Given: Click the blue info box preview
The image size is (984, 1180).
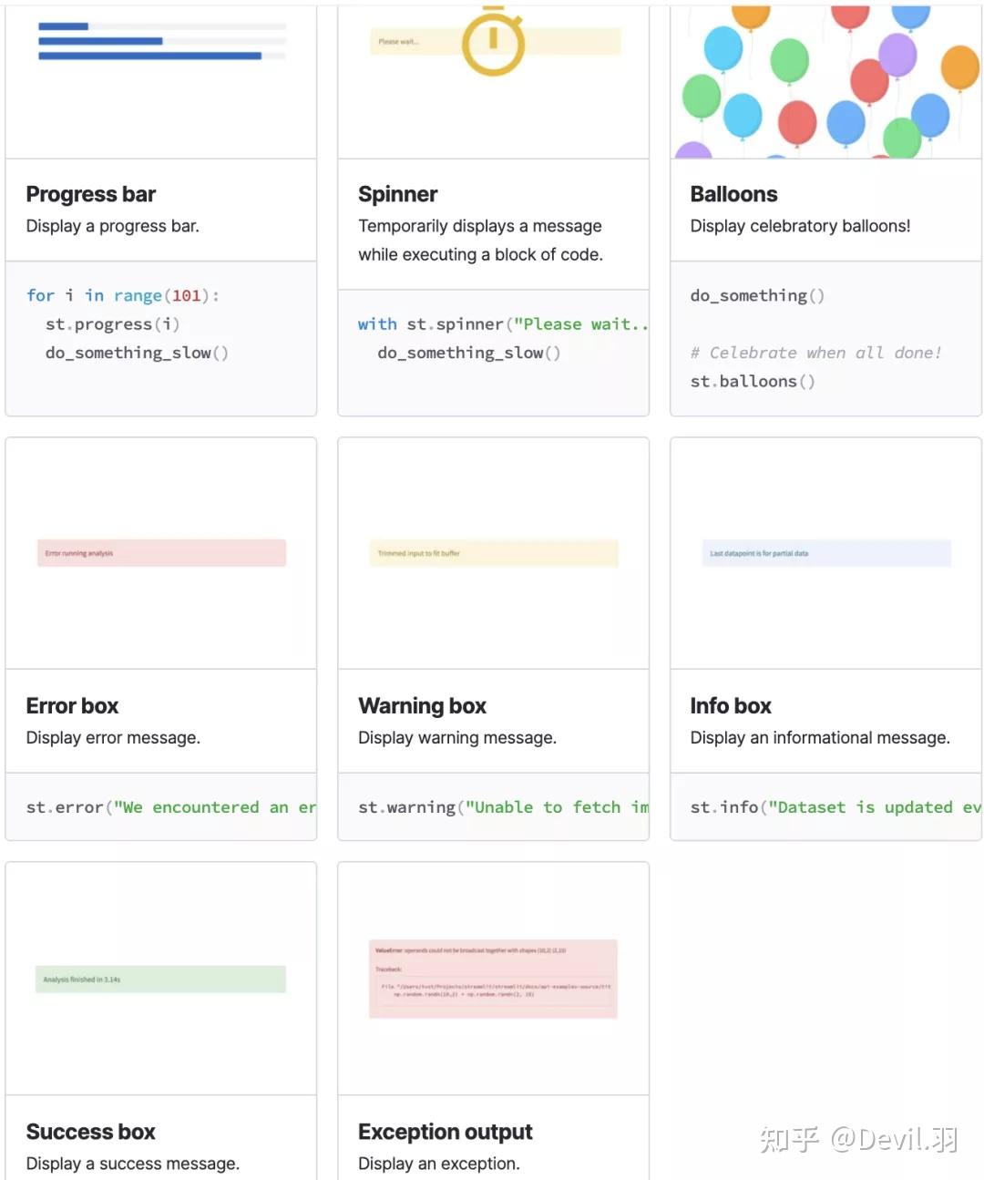Looking at the screenshot, I should [825, 553].
